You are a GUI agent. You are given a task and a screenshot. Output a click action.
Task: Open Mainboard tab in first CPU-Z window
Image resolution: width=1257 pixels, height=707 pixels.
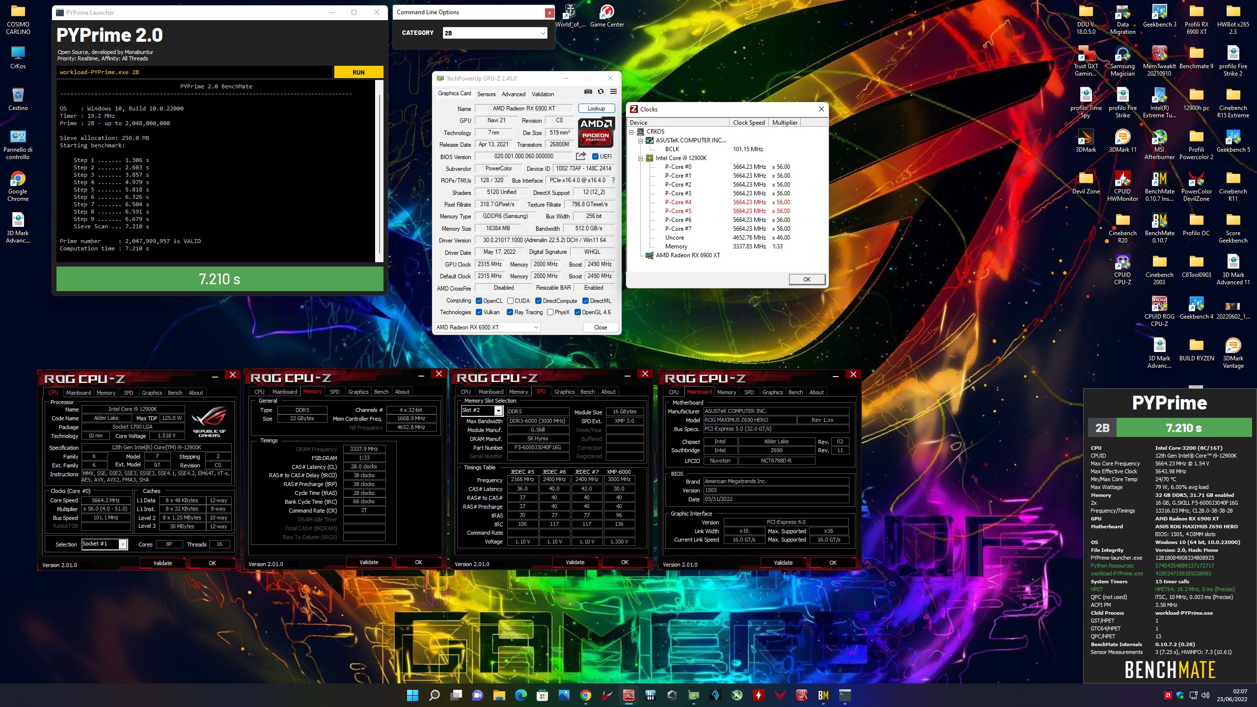click(79, 393)
